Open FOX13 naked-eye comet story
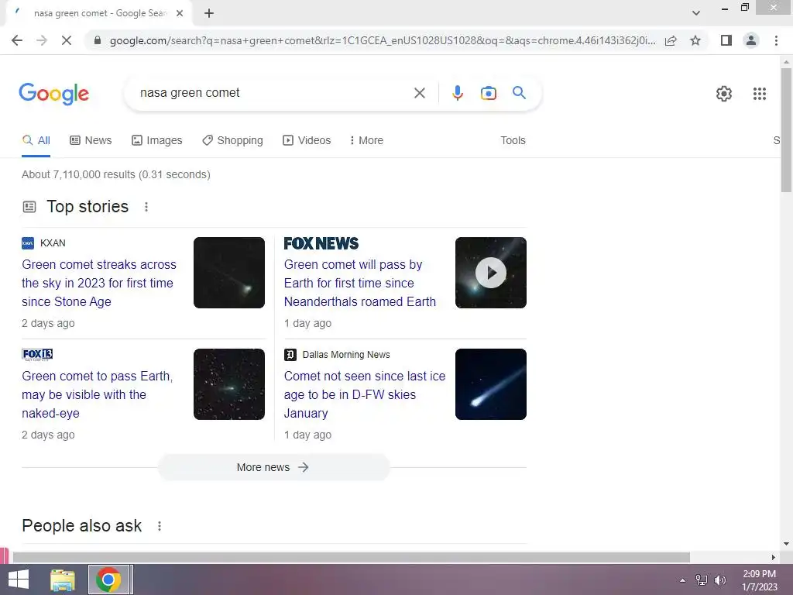This screenshot has width=793, height=595. click(97, 394)
